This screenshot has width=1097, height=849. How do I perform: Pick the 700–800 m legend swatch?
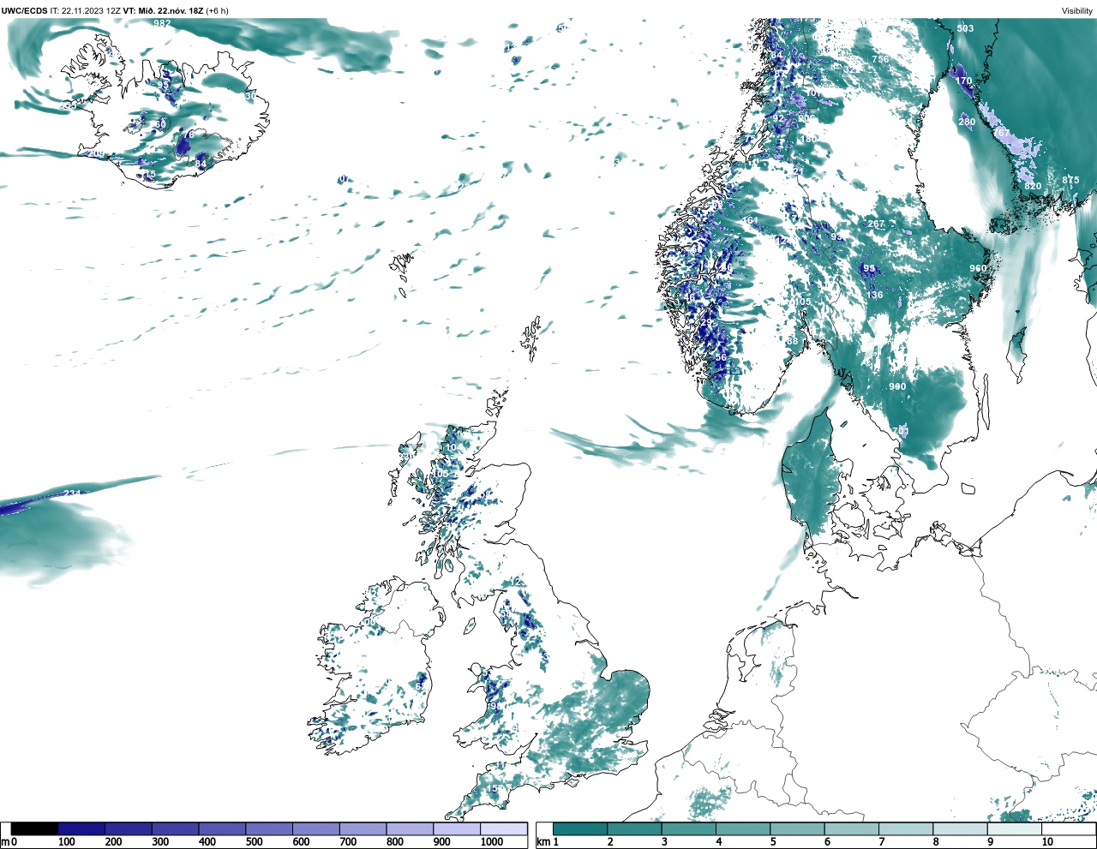363,829
